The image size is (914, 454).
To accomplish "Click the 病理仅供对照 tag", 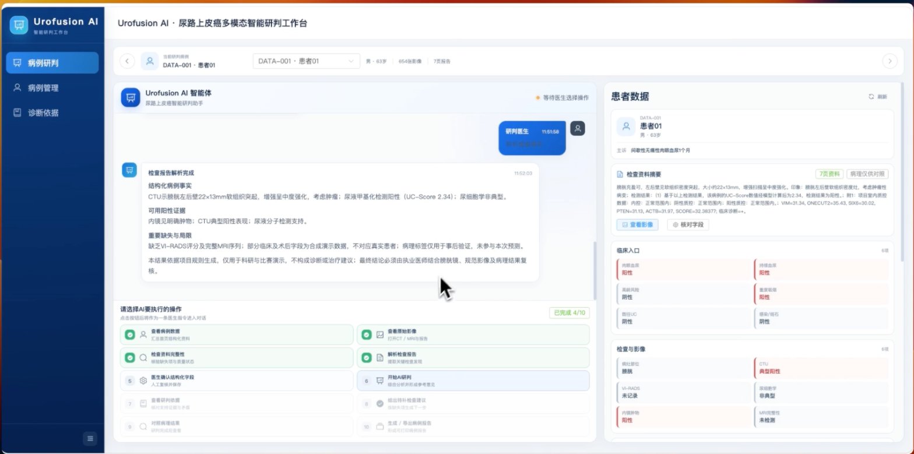I will (x=867, y=174).
